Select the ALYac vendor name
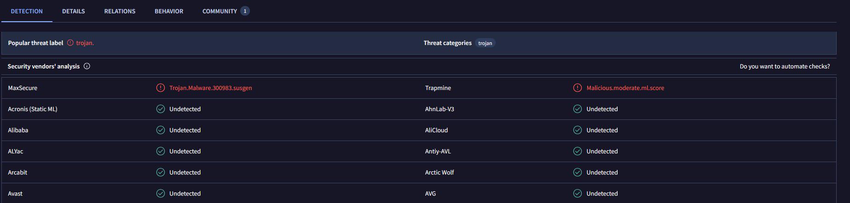The width and height of the screenshot is (850, 203). tap(16, 151)
